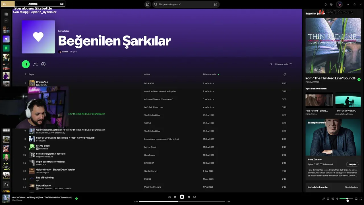
Task: Open The Stranglers artist link
Action: tap(43, 173)
